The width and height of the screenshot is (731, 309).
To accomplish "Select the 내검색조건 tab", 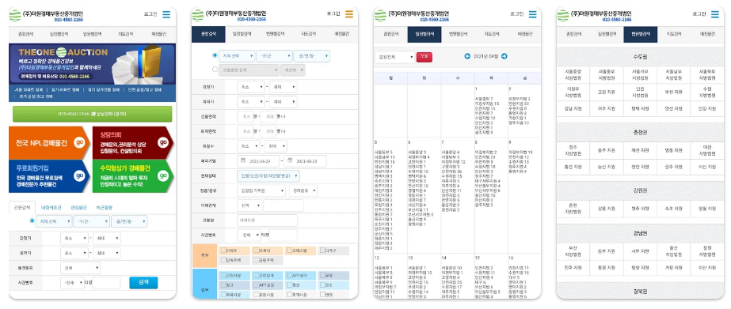I will [x=51, y=208].
